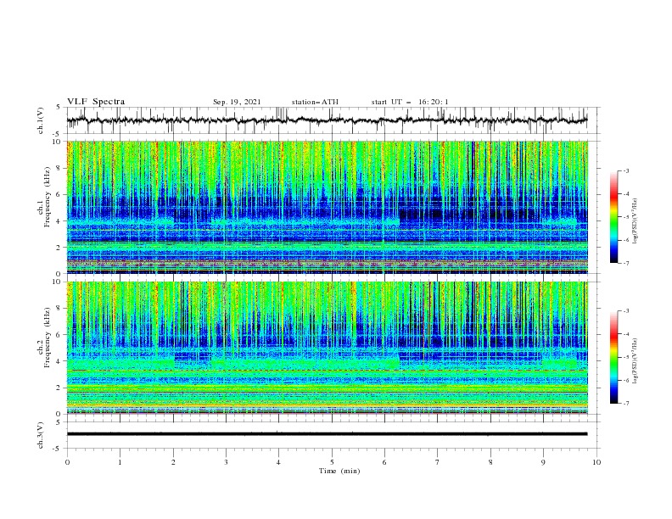Click the "-3" label on ch.1 colorbar

click(626, 170)
